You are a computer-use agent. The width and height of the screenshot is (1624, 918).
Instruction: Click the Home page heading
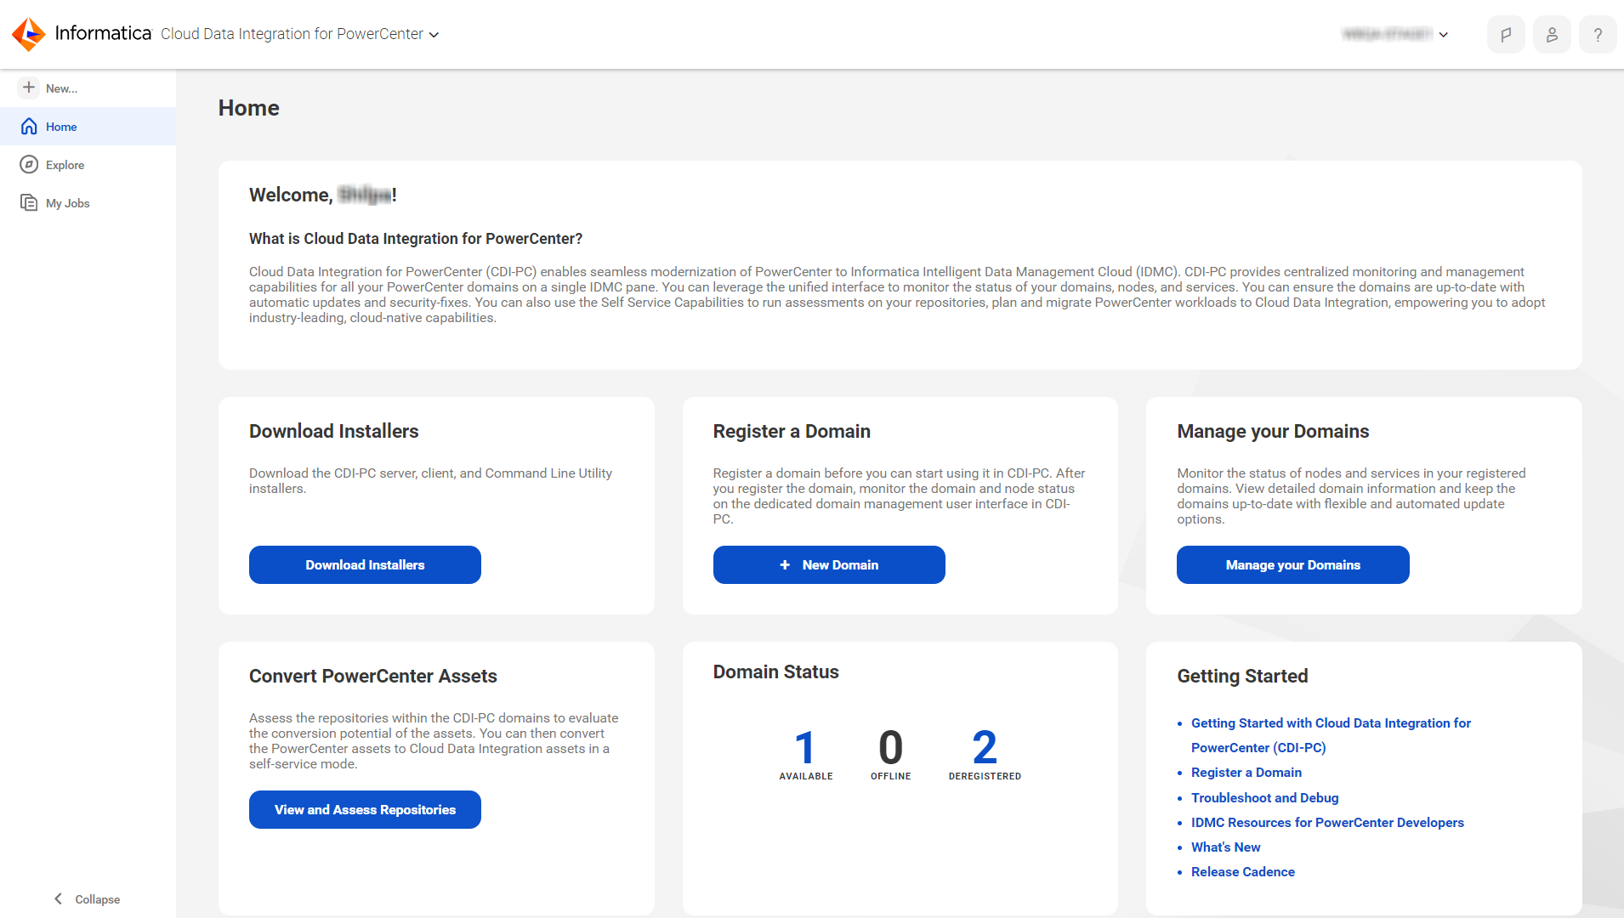coord(248,108)
